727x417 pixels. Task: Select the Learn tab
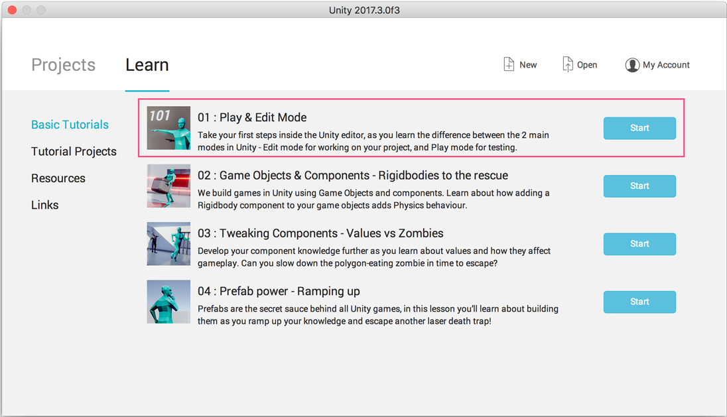click(147, 65)
